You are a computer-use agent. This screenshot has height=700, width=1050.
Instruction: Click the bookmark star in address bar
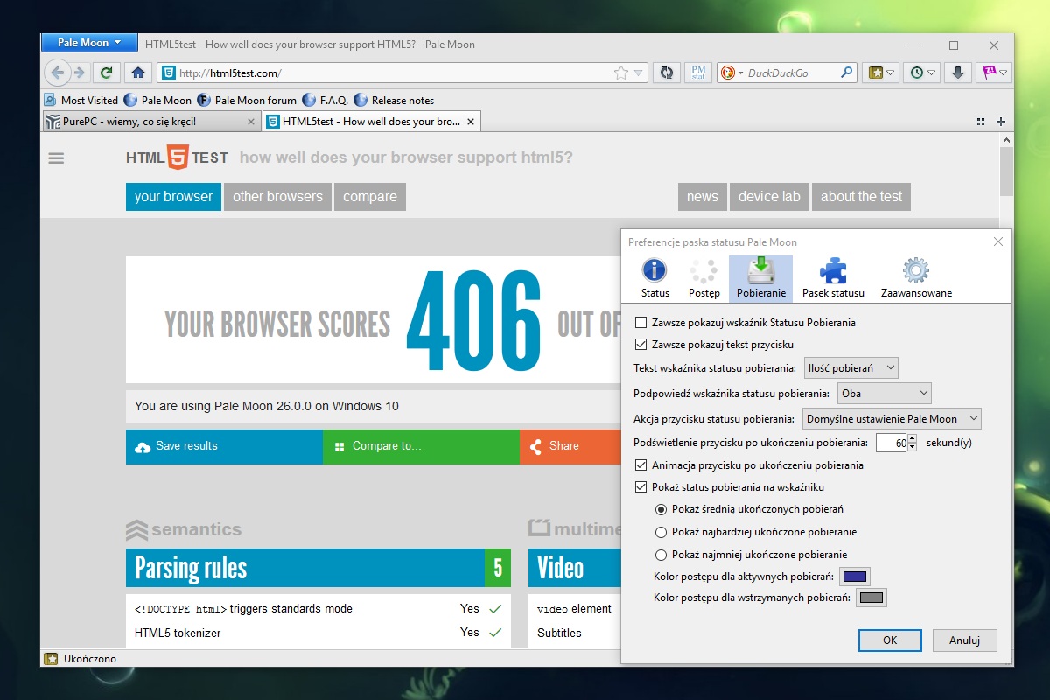pos(620,73)
